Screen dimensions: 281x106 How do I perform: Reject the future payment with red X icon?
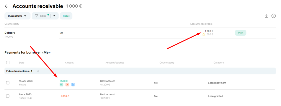coord(67,85)
